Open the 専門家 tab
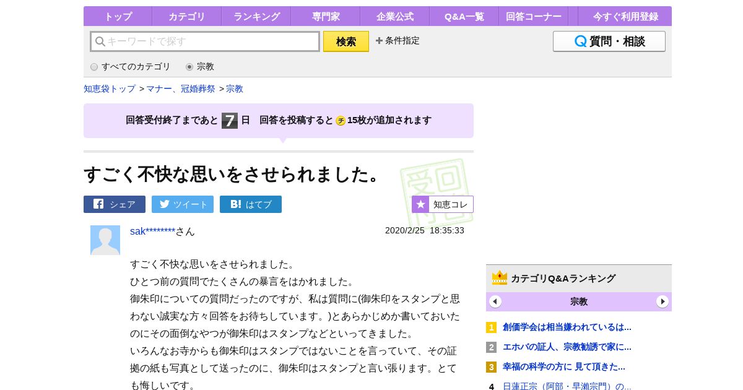Screen dimensions: 743x390 tap(326, 16)
